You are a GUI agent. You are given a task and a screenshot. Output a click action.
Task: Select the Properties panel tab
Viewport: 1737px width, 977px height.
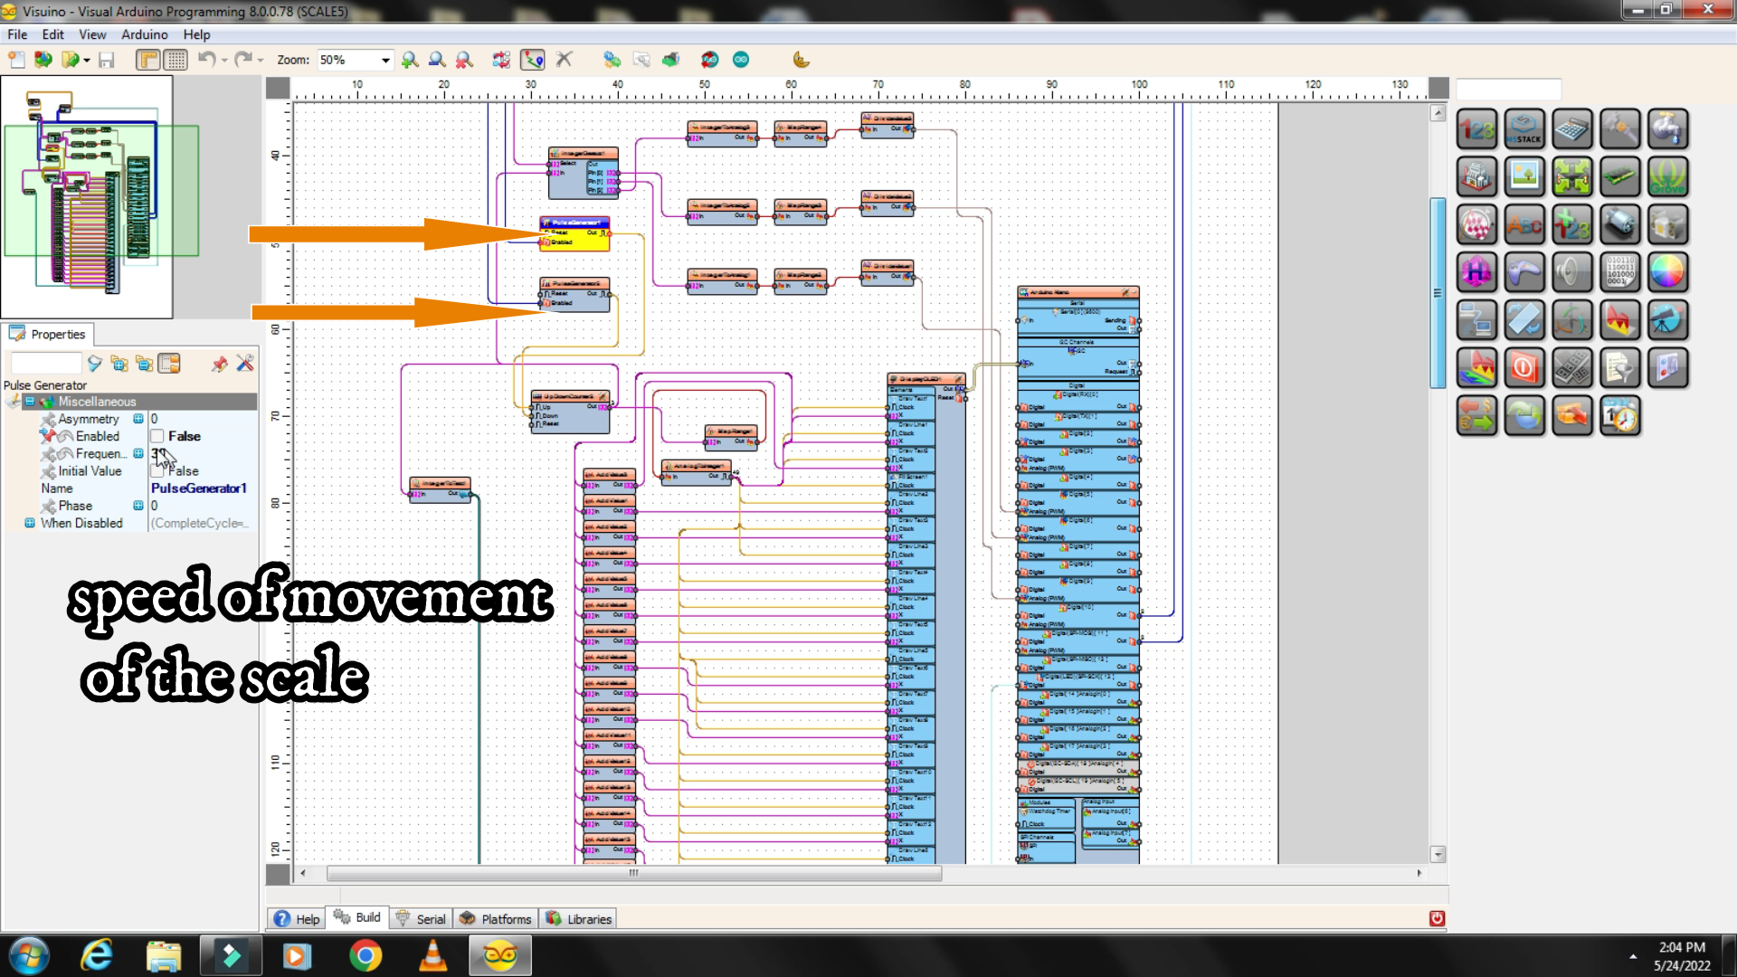[47, 334]
